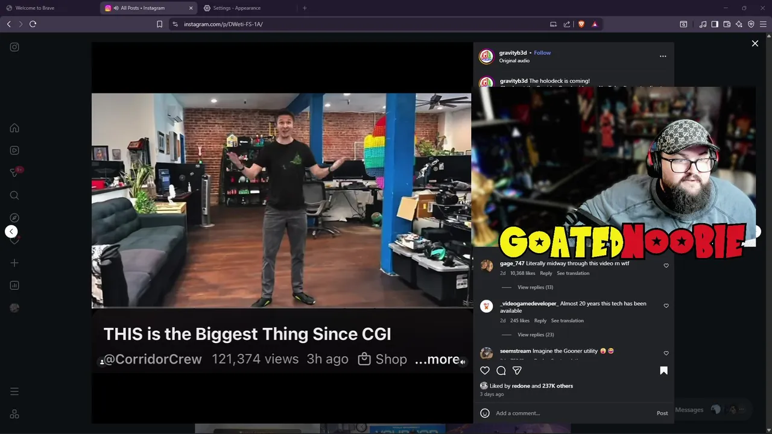View 245 likes on comment
The image size is (772, 434).
tap(520, 321)
